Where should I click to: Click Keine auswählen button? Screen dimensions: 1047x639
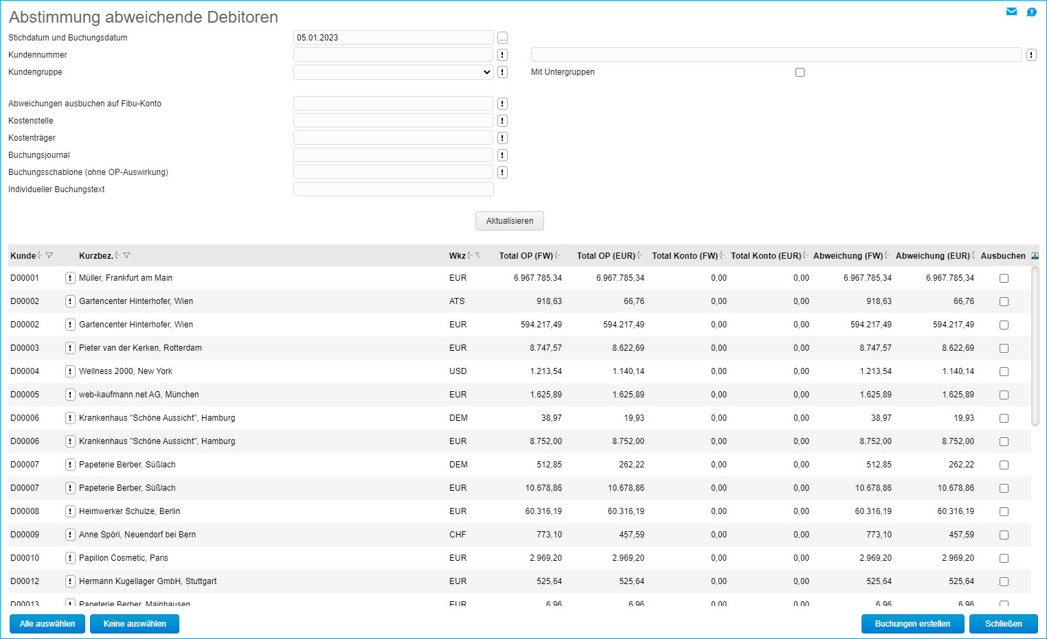coord(135,624)
